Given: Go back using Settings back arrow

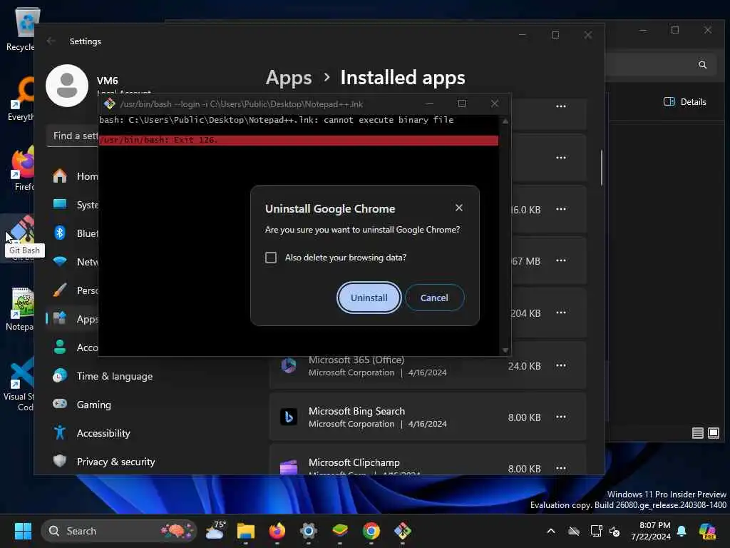Looking at the screenshot, I should (51, 41).
